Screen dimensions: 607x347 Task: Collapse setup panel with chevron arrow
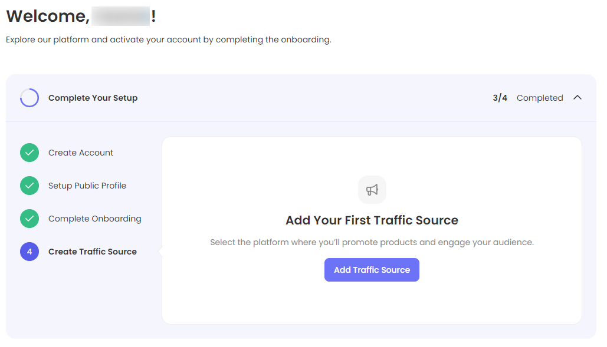pyautogui.click(x=578, y=98)
